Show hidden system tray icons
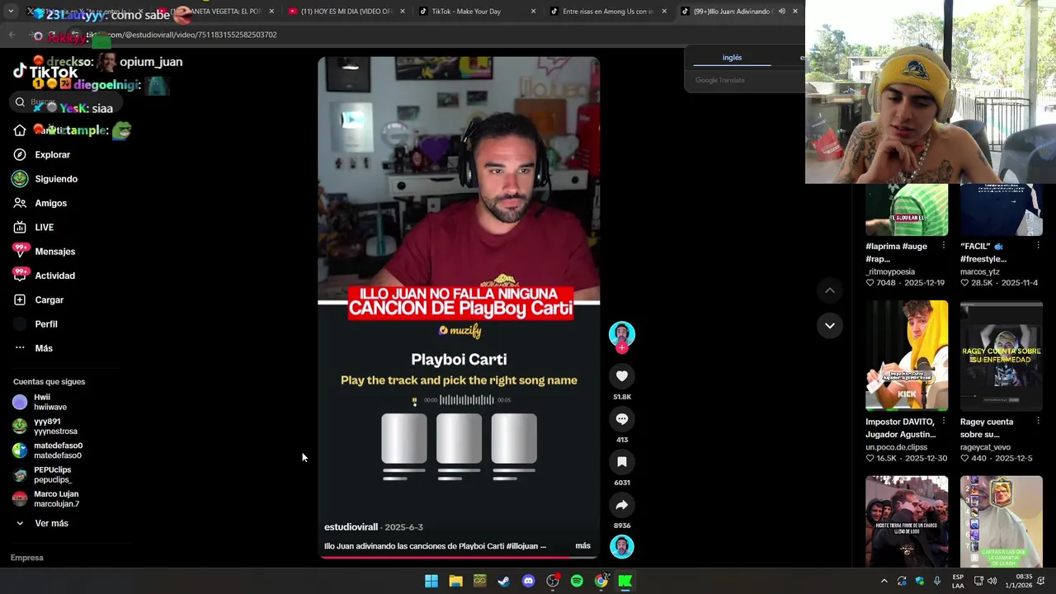 (x=884, y=581)
